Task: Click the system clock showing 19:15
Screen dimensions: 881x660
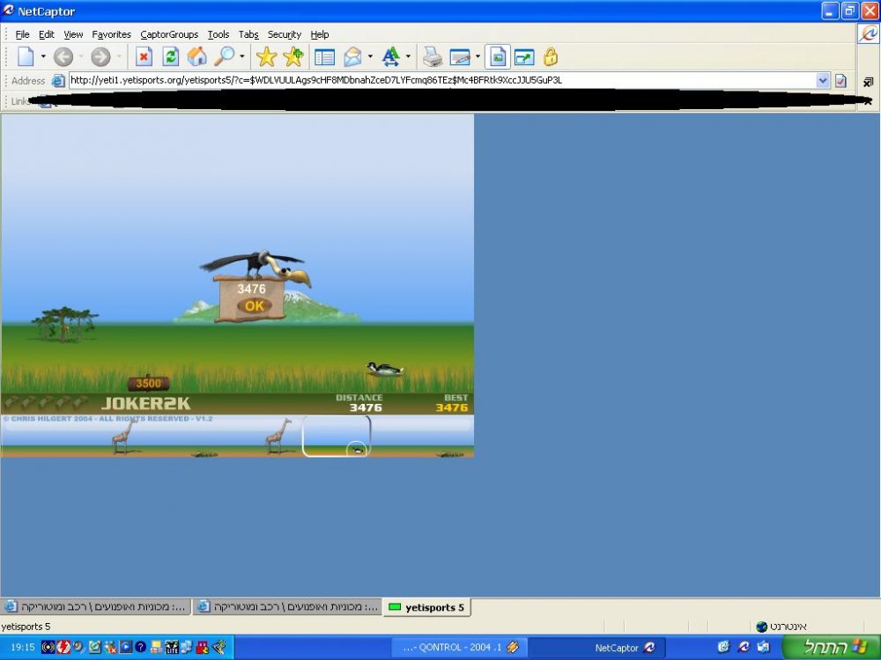Action: pyautogui.click(x=23, y=647)
